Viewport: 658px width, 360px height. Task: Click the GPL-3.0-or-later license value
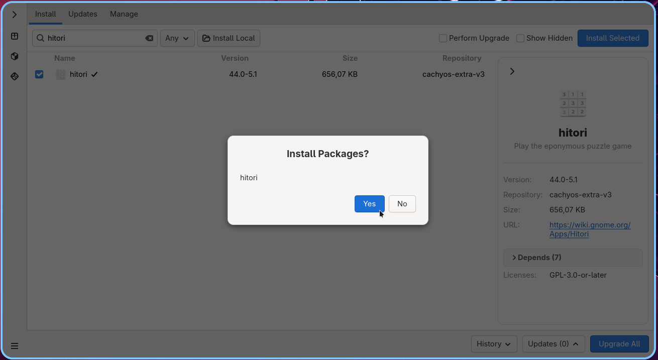(578, 275)
